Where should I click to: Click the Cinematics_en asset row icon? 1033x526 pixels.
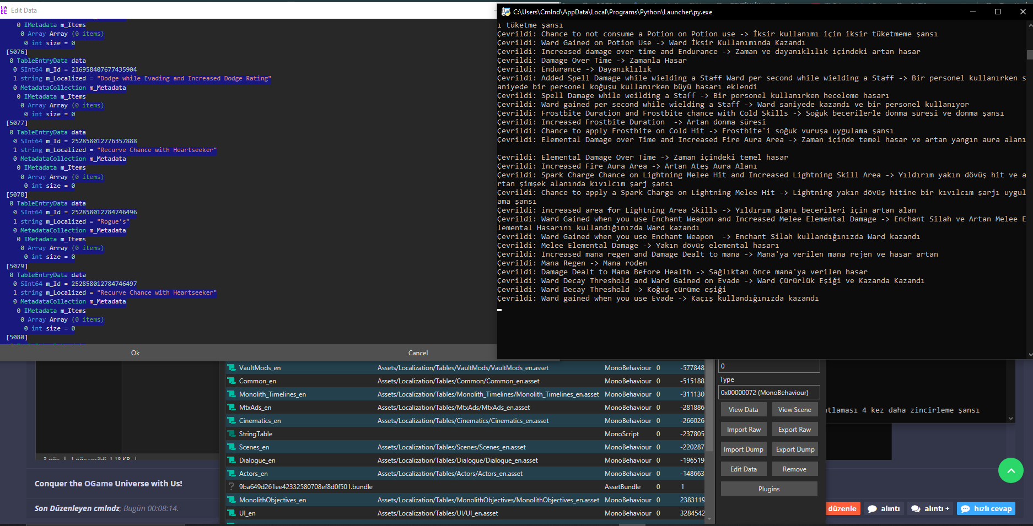coord(232,421)
